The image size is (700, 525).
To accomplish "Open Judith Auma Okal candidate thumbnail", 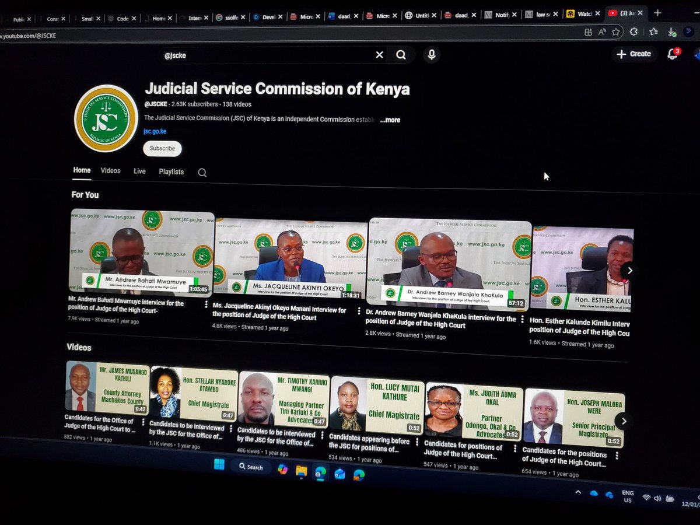I will pyautogui.click(x=473, y=410).
